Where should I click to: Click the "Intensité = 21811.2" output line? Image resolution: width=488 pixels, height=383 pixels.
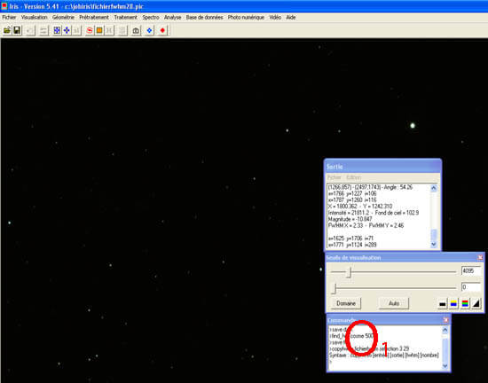374,213
